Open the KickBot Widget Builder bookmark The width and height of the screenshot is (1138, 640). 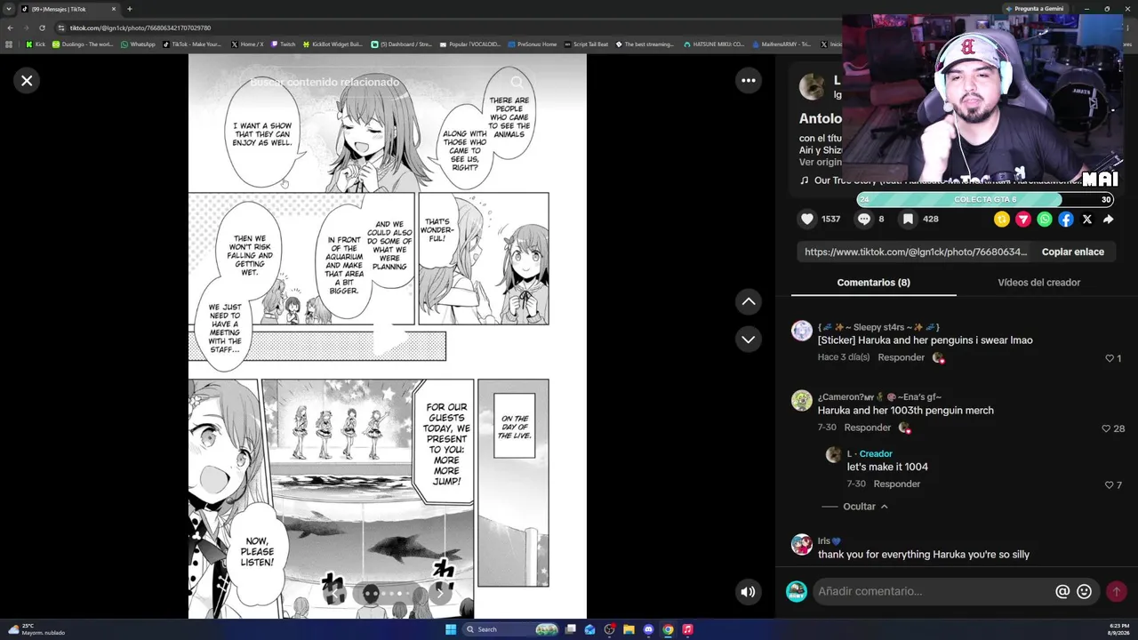333,44
